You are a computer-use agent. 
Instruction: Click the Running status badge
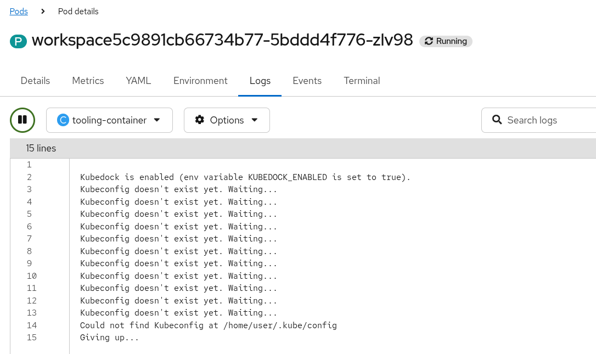pos(446,41)
